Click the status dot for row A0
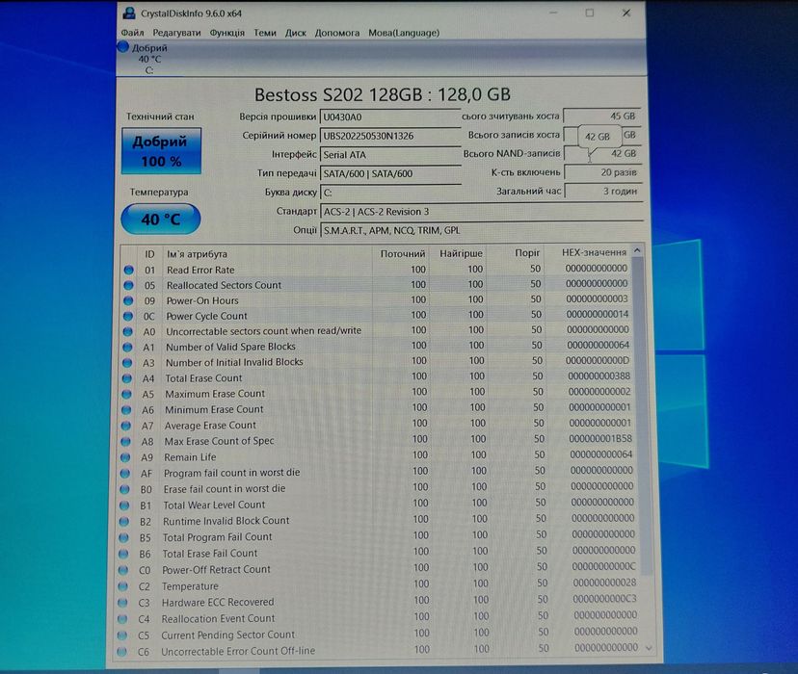Screen dimensions: 798x674 [x=128, y=331]
